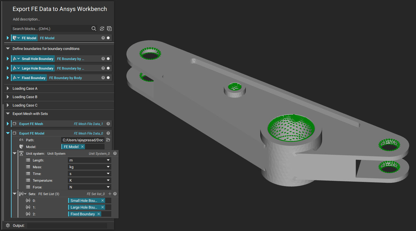Toggle visibility dot of Large Hole Boundary
The height and width of the screenshot is (231, 416).
point(108,68)
